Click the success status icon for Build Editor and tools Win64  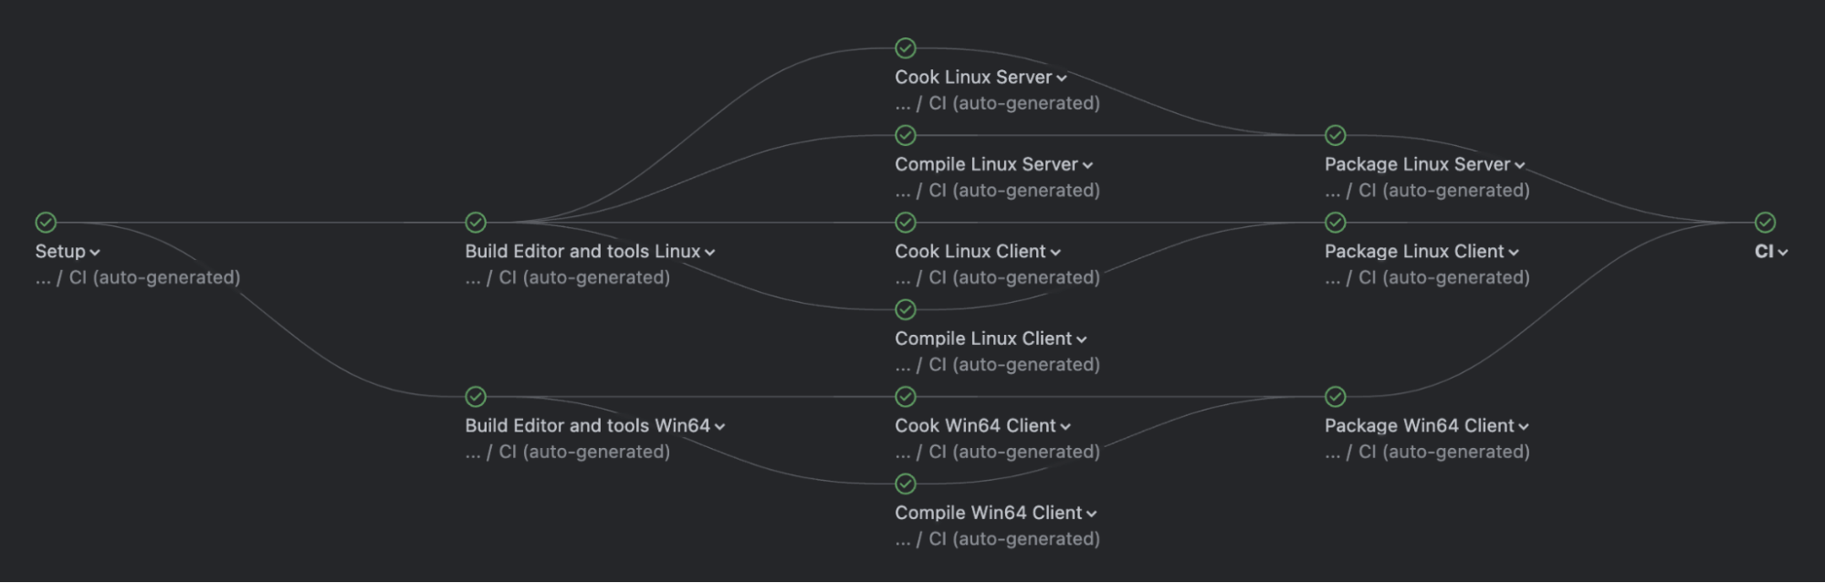(476, 397)
